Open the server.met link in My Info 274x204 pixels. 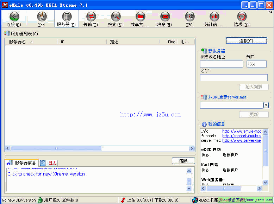point(242,140)
